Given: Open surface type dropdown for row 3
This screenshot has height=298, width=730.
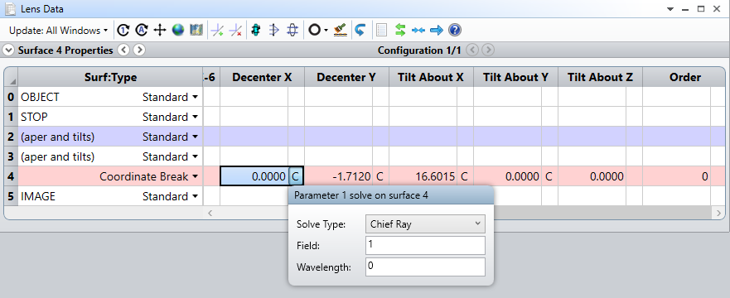Looking at the screenshot, I should (195, 156).
